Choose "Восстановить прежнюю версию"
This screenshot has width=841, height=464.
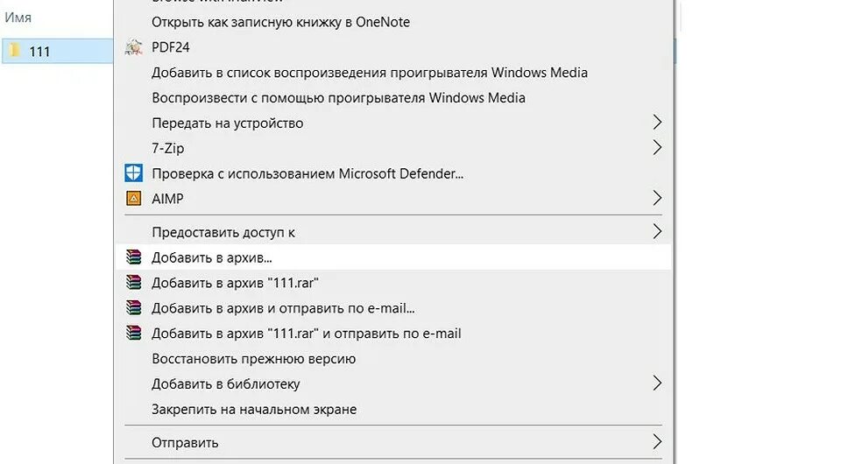pos(253,359)
